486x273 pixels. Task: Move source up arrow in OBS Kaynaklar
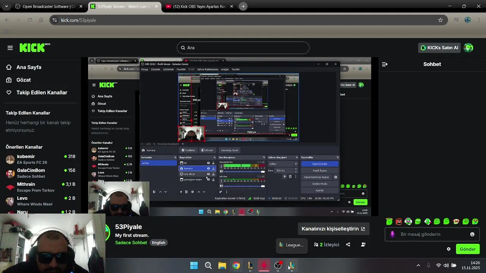(x=199, y=192)
